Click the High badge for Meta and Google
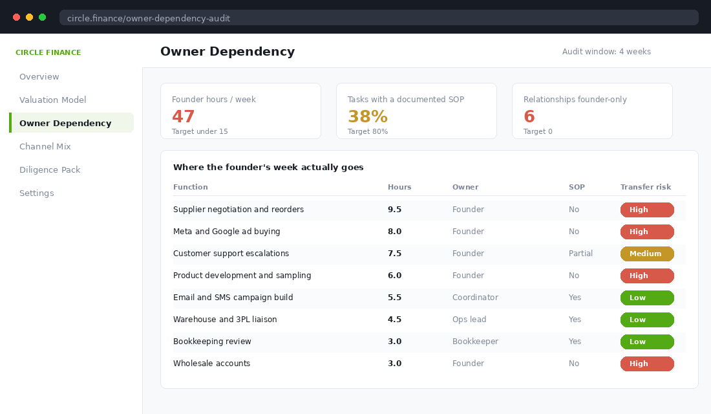Viewport: 711px width, 414px height. tap(647, 232)
